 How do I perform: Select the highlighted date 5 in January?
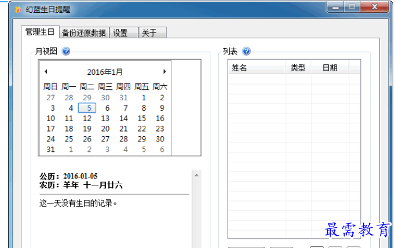tap(87, 108)
